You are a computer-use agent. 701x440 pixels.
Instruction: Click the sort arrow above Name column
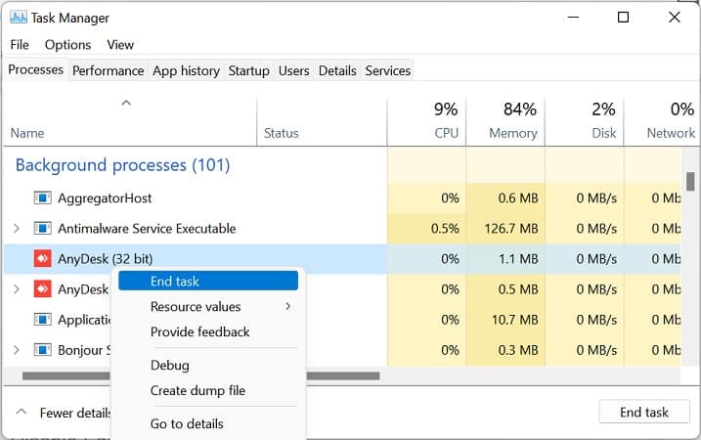(x=126, y=103)
